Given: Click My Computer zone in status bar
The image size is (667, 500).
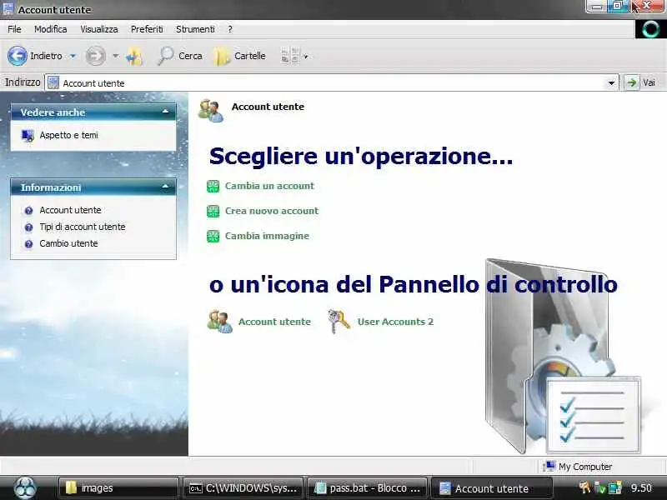Looking at the screenshot, I should [x=579, y=467].
